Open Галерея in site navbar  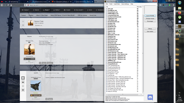(x=67, y=10)
